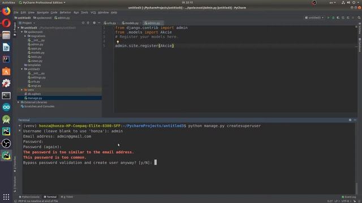This screenshot has height=203, width=362.
Task: Run with coverage icon in toolbar
Action: pos(338,17)
